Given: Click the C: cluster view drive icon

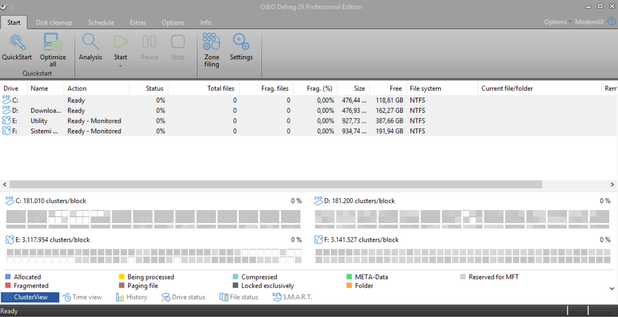Looking at the screenshot, I should [x=10, y=200].
